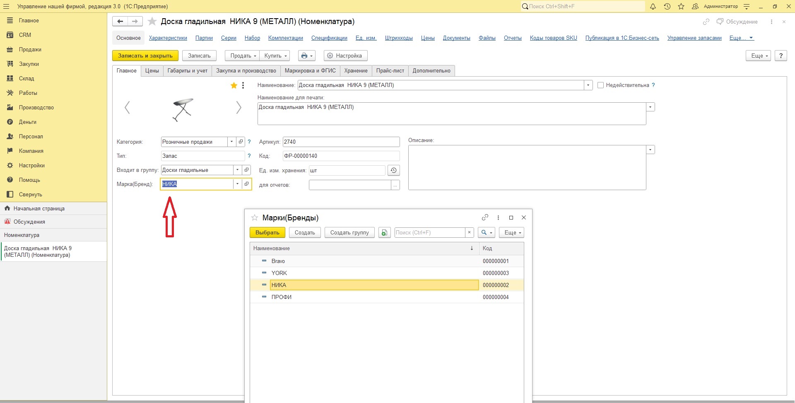This screenshot has width=795, height=403.
Task: Open the Продать dropdown button
Action: point(242,56)
